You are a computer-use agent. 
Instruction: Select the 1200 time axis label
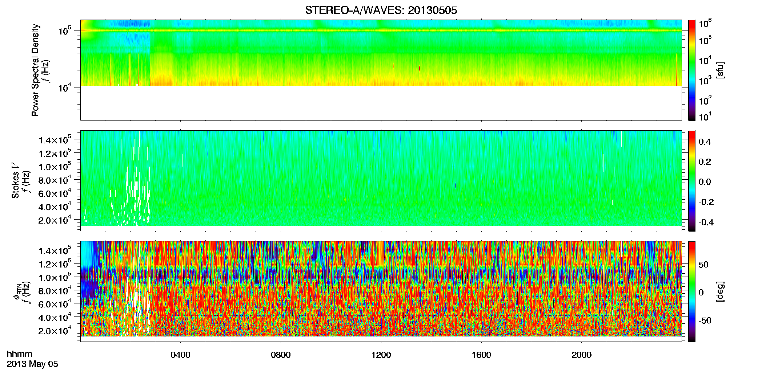coord(381,355)
